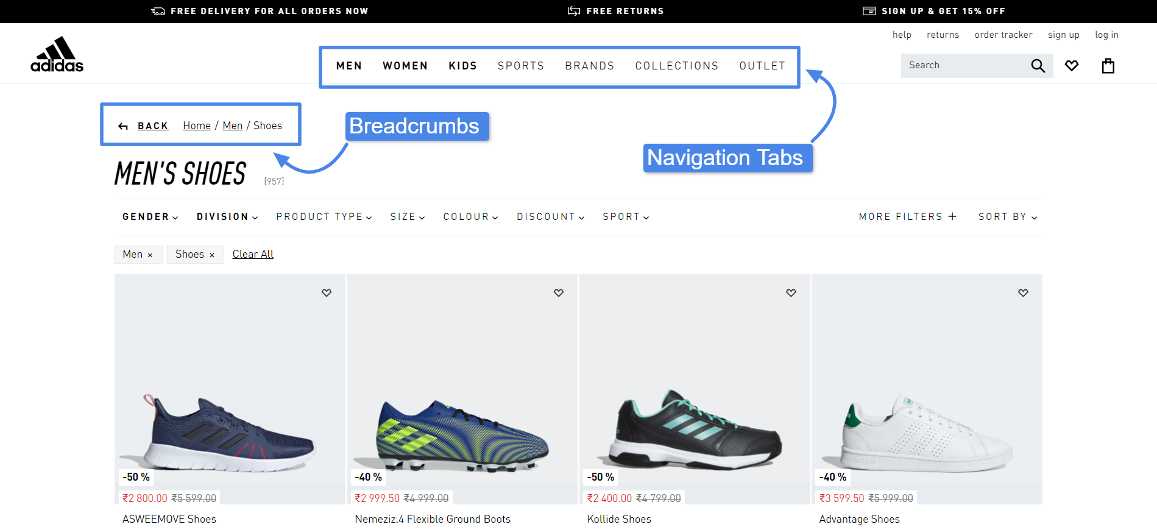The height and width of the screenshot is (530, 1157).
Task: Open the Collections navigation tab
Action: (x=677, y=66)
